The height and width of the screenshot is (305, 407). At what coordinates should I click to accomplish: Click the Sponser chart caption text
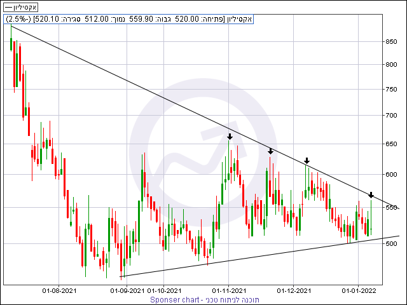point(205,300)
